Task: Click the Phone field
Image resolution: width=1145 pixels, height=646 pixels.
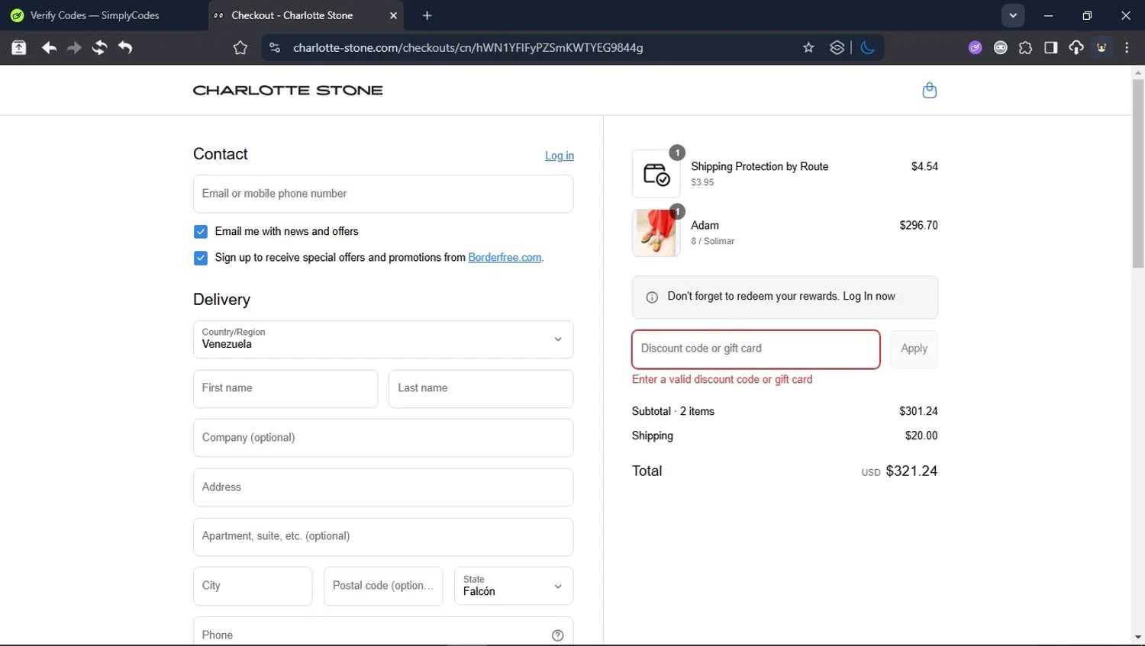Action: (383, 632)
